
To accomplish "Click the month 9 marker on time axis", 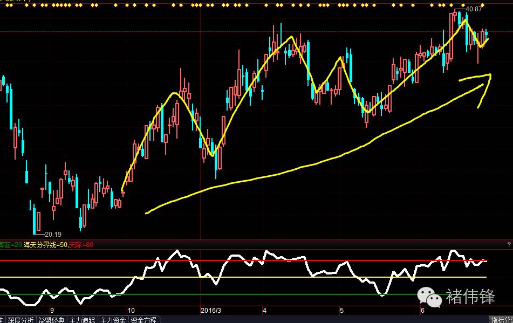I will (x=52, y=311).
